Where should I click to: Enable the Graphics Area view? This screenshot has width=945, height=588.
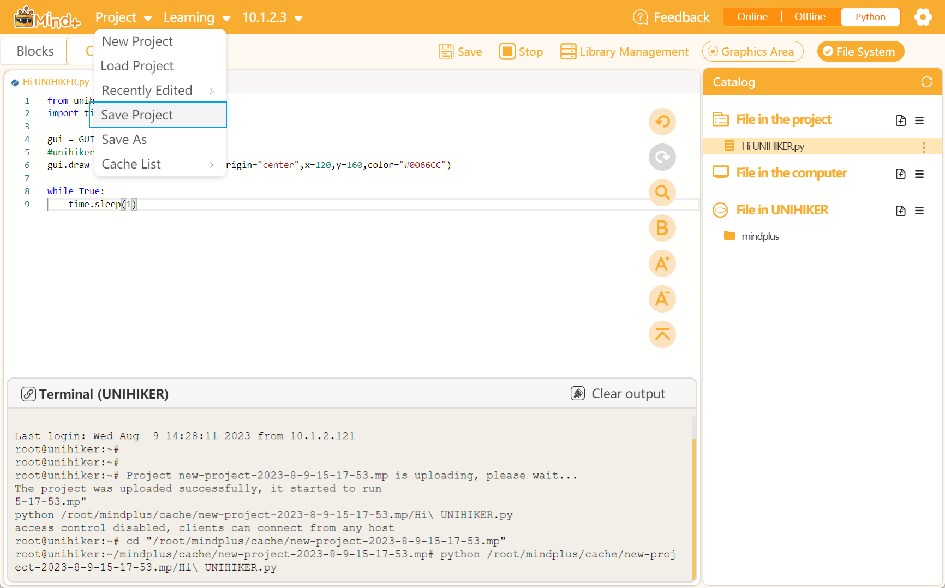click(752, 51)
